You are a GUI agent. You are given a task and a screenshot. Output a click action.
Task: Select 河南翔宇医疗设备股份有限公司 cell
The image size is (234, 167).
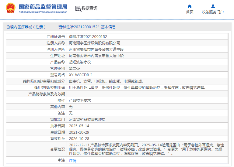click(94, 43)
